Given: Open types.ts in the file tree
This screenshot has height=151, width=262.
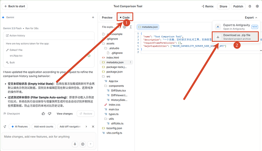Looking at the screenshot, I should click(114, 114).
